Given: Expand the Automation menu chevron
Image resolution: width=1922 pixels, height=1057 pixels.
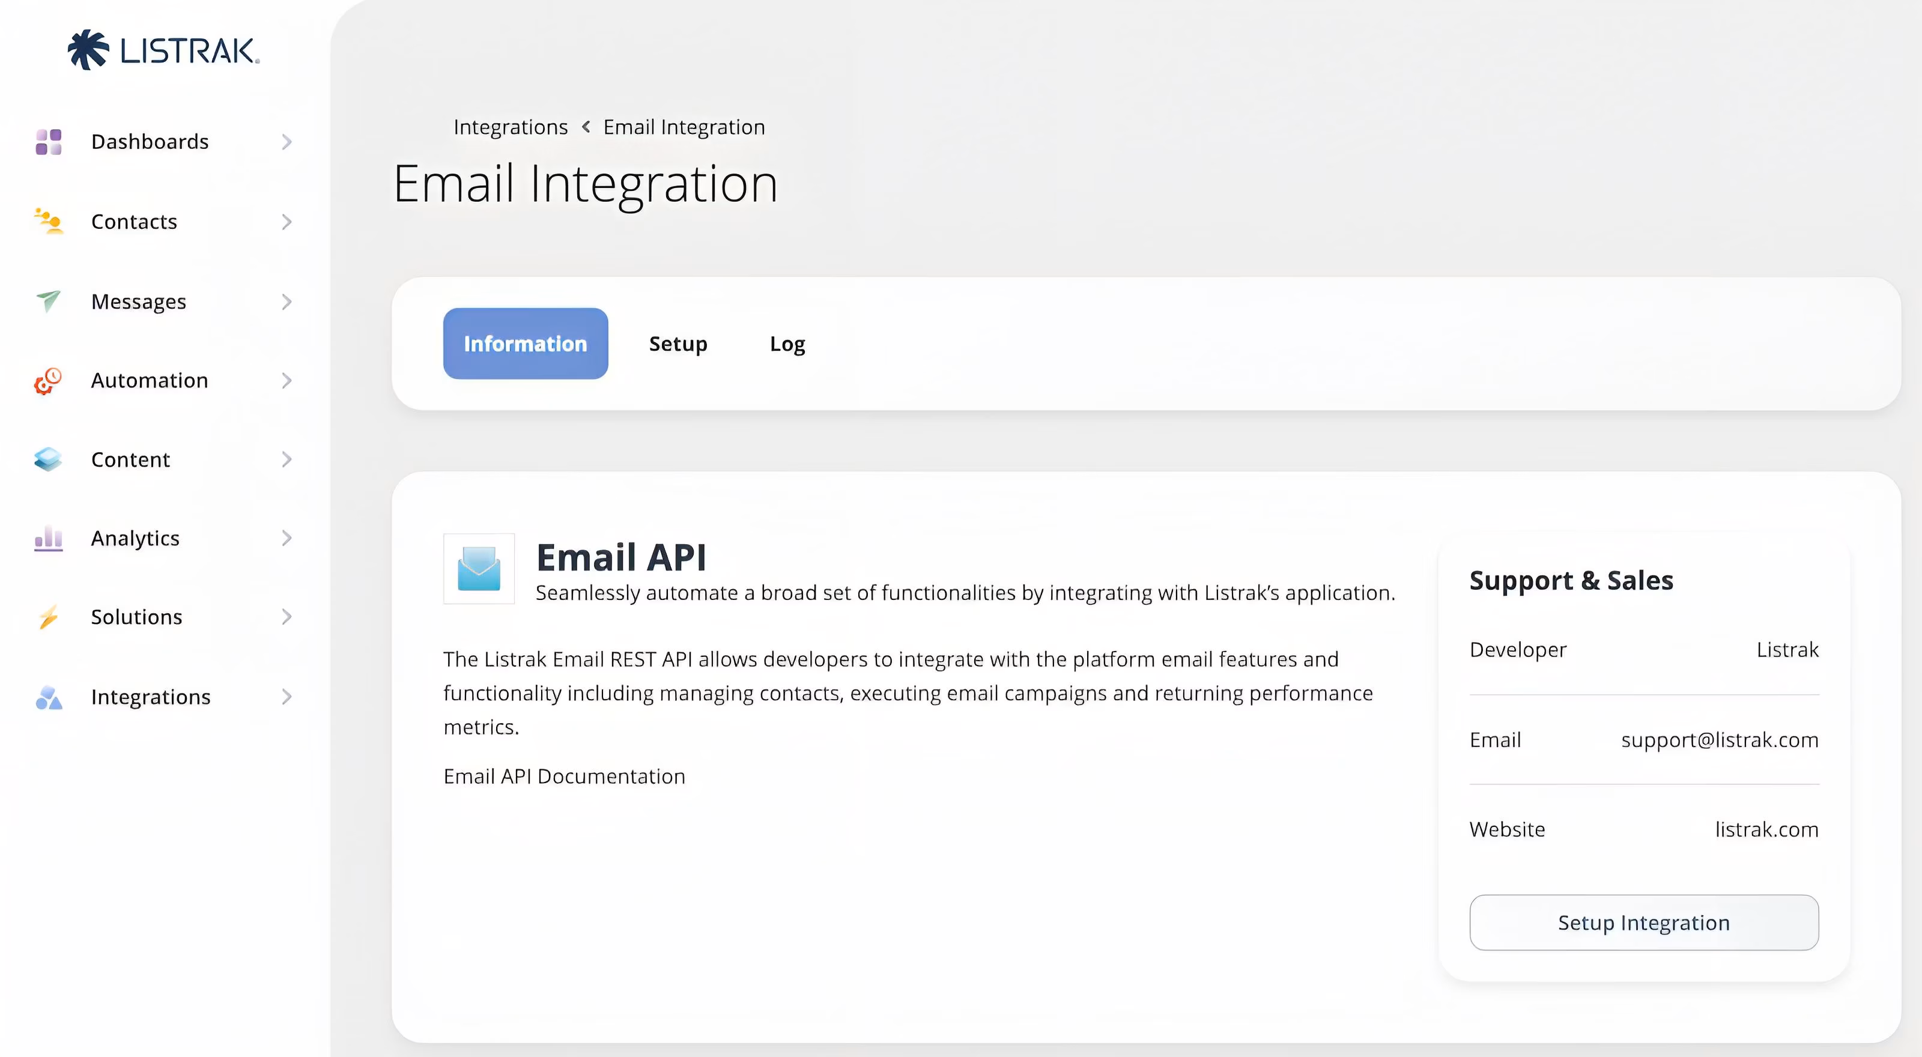Looking at the screenshot, I should point(286,380).
